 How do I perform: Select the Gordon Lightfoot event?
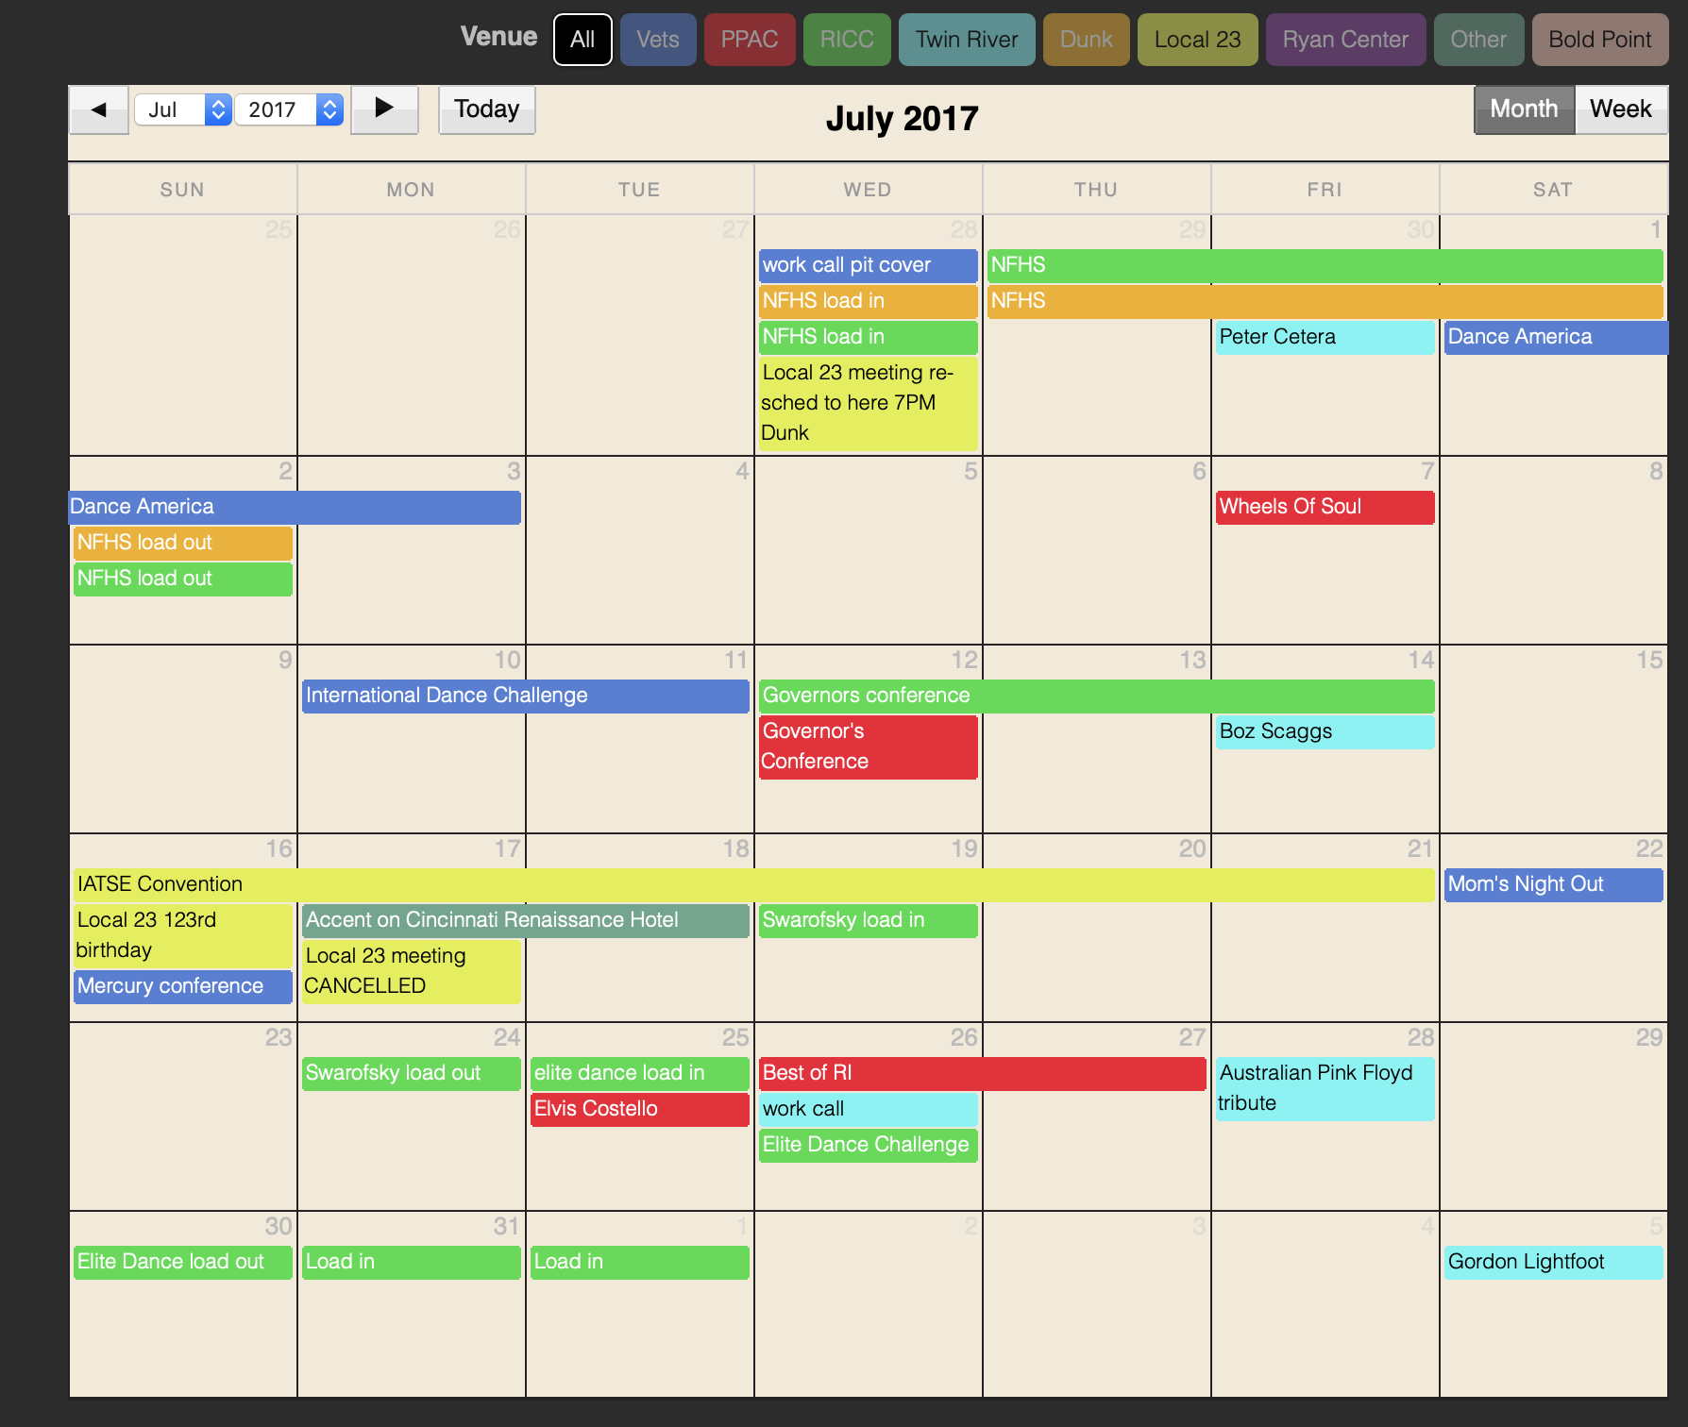click(1552, 1262)
